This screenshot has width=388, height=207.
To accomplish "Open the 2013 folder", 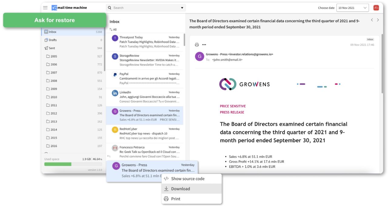I will coord(73,122).
